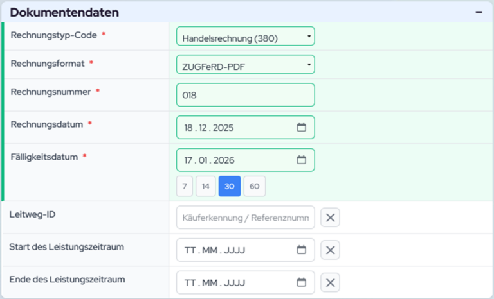Select 30 days payment term

230,187
